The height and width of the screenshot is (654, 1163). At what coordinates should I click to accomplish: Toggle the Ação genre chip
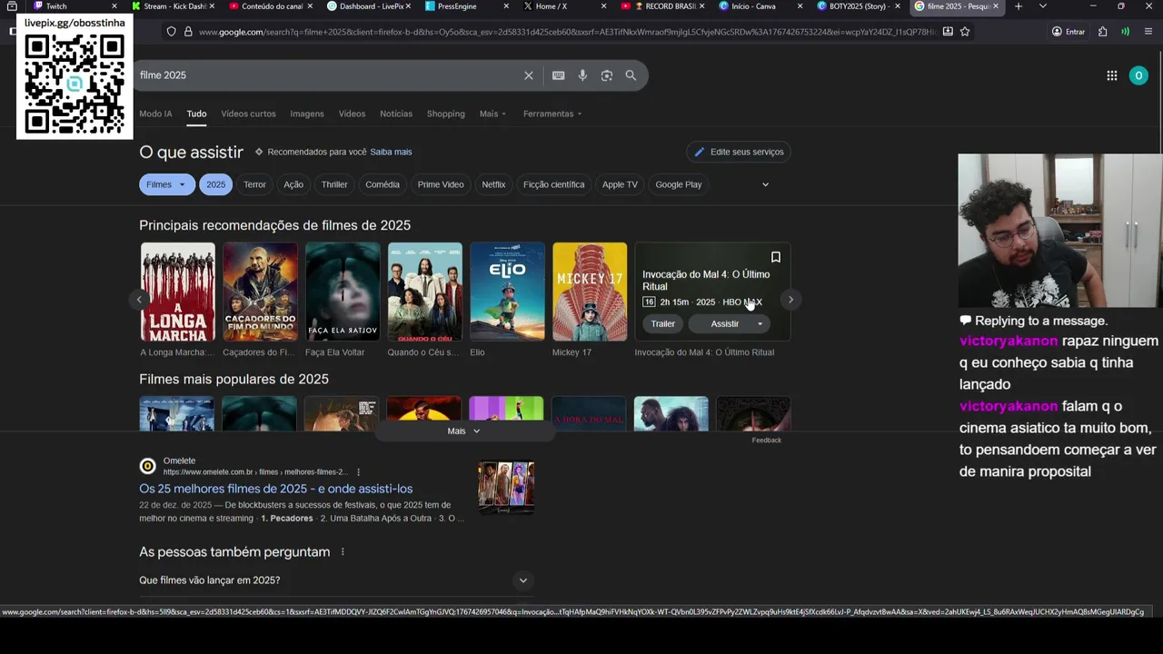tap(293, 184)
